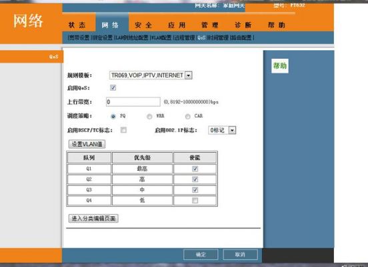Click the 设置VLAN值 button
Viewport: 368px width, 267px height.
(87, 144)
